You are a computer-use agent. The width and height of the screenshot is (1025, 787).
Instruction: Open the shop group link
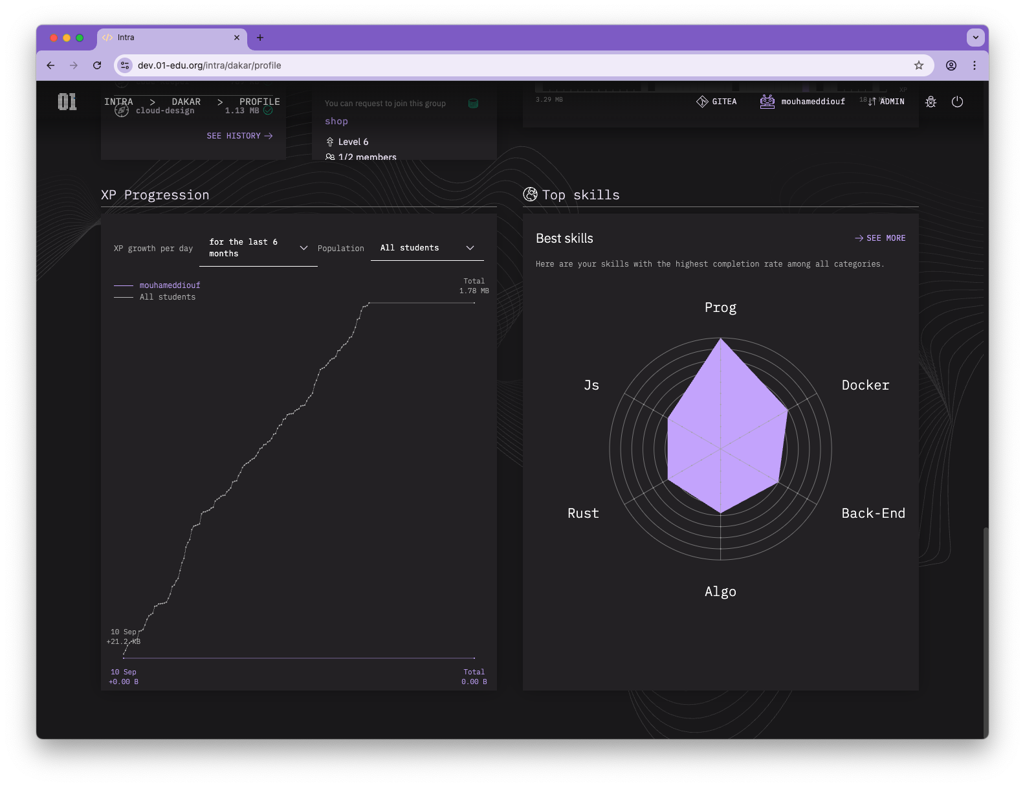click(x=336, y=121)
